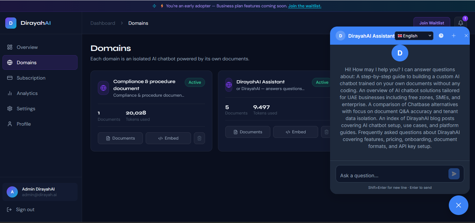
Task: Click the admin@dirayah.ai email text
Action: [x=39, y=195]
